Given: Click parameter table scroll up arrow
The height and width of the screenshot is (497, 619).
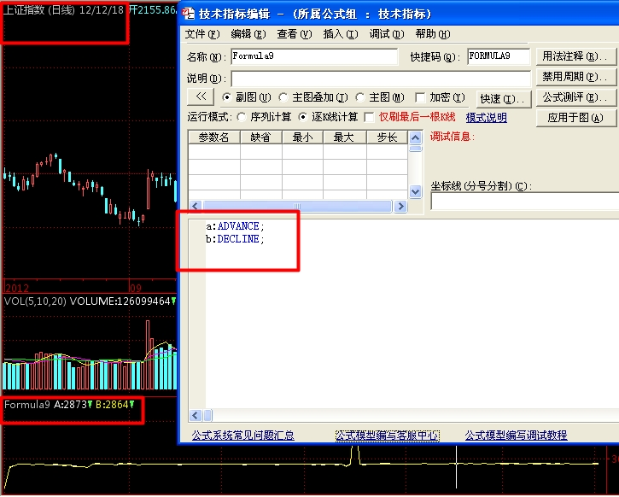Looking at the screenshot, I should coord(415,137).
